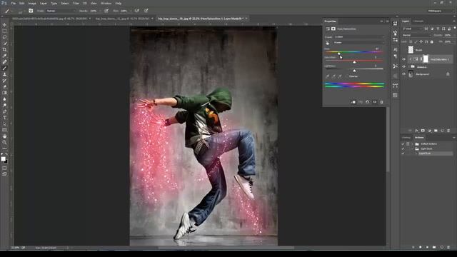
Task: Toggle the Default Actions set checkmark
Action: (403, 144)
